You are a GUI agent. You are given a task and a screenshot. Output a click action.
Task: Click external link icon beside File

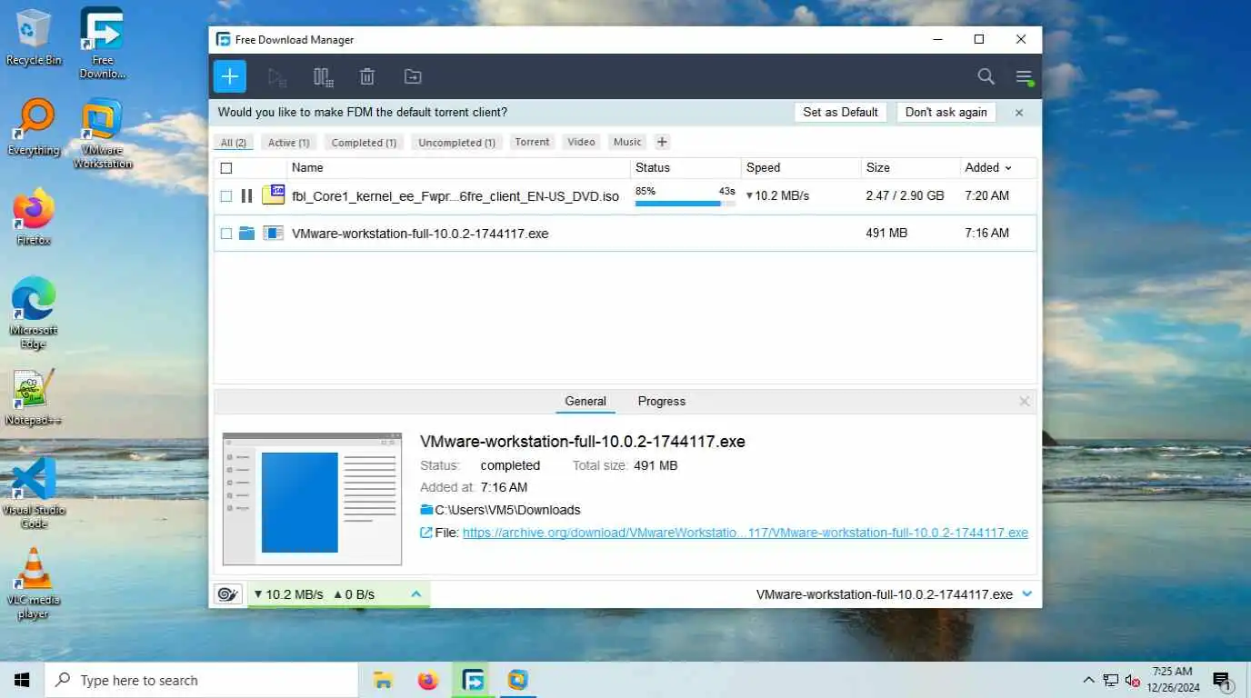[x=425, y=533]
